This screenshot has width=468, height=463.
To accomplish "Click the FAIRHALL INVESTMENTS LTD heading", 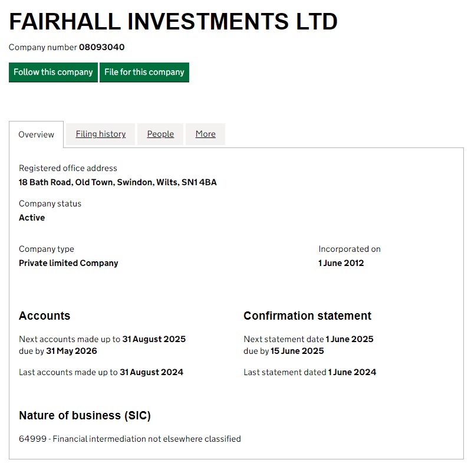I will (173, 22).
